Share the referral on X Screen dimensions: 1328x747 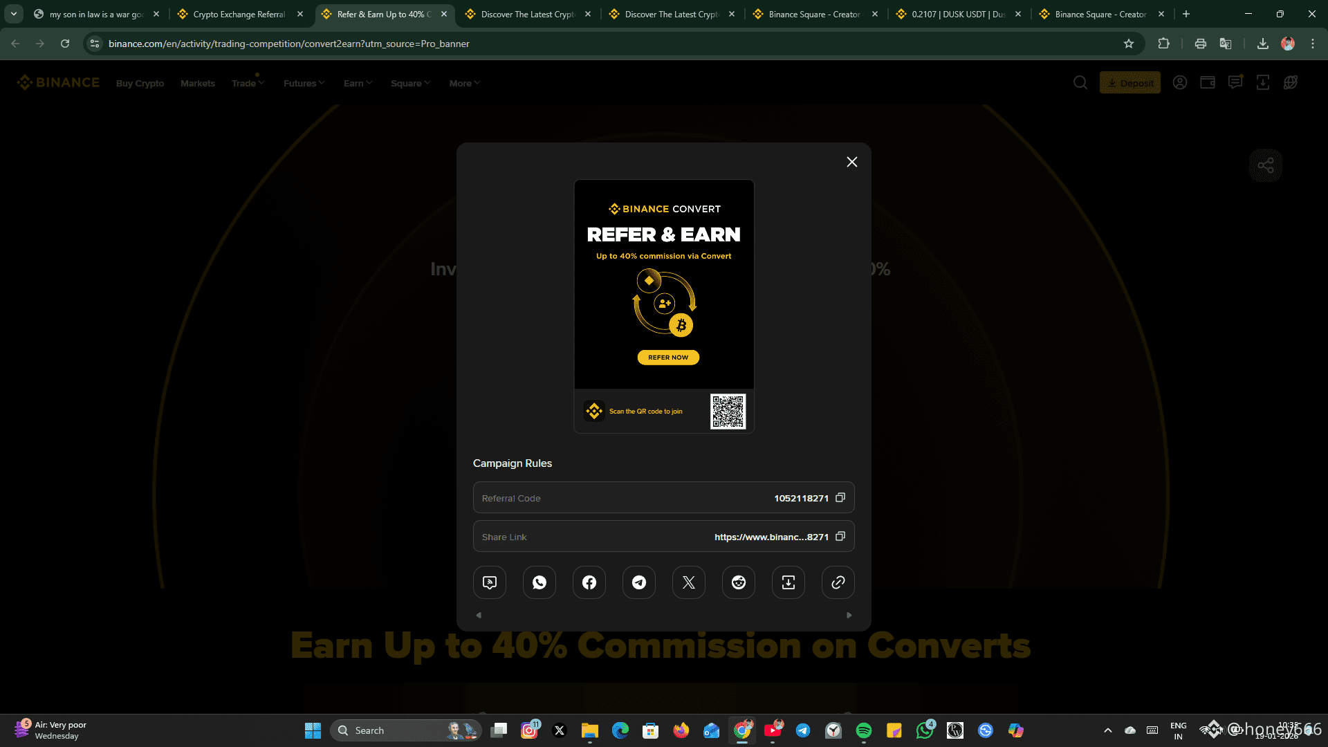click(x=689, y=582)
